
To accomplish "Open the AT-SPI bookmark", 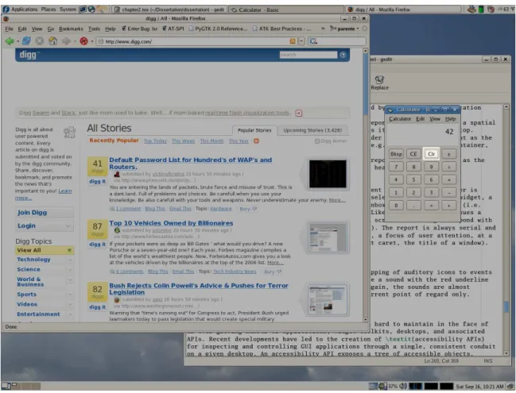I will 173,29.
